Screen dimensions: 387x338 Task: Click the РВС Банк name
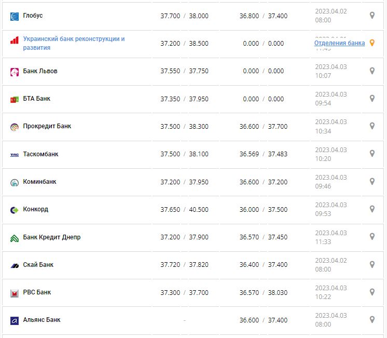37,292
